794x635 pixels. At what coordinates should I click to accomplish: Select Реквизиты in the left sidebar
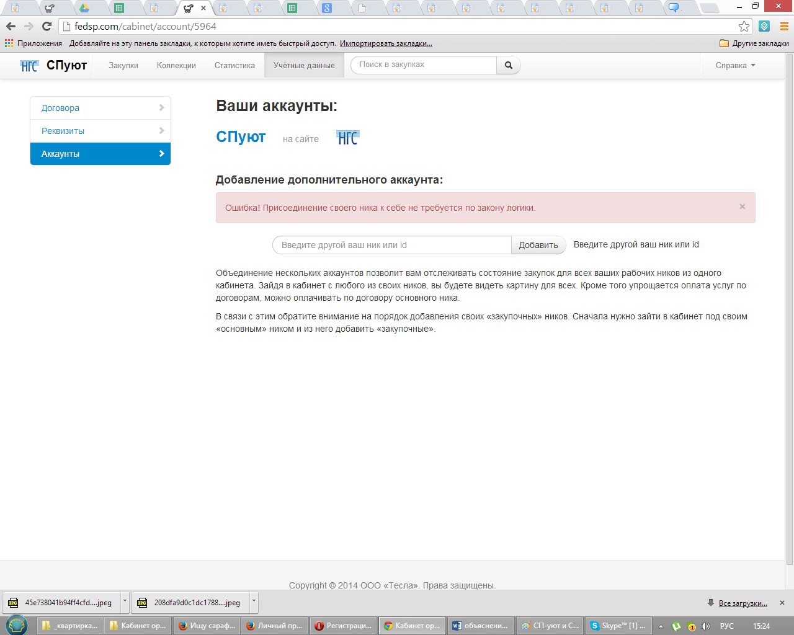point(100,131)
